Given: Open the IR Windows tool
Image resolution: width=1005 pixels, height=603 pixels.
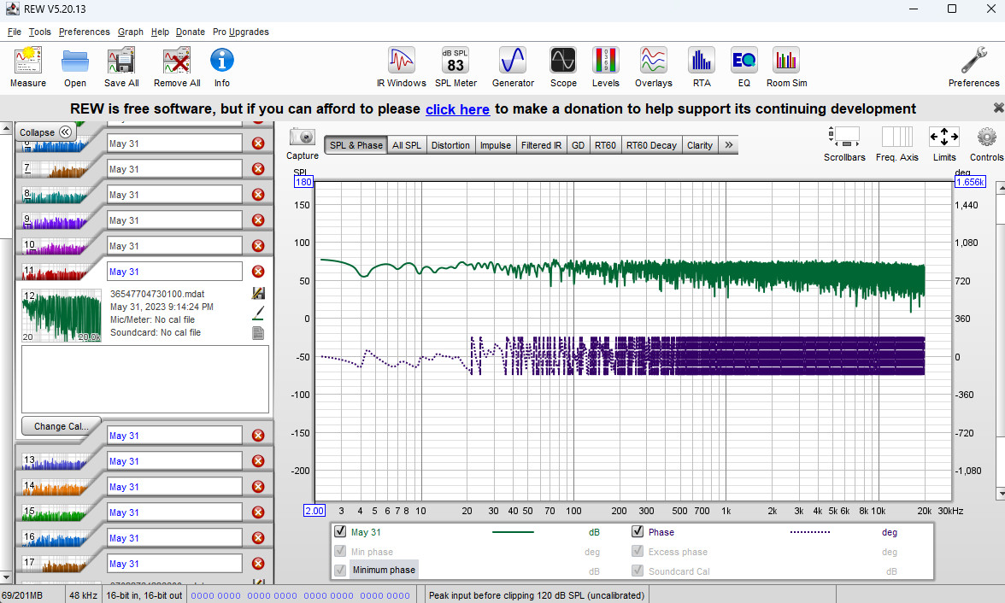Looking at the screenshot, I should [x=402, y=61].
